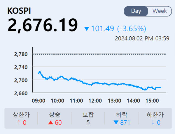Click the 15:00 time label on chart
The image size is (175, 134).
click(152, 101)
